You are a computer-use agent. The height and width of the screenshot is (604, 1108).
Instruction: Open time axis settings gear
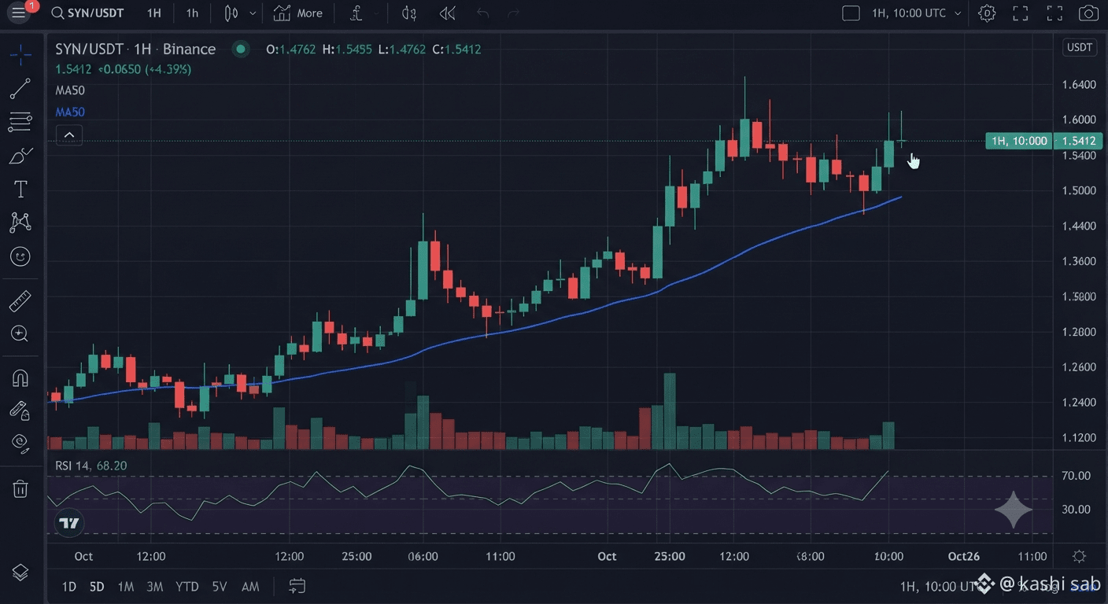click(1079, 556)
